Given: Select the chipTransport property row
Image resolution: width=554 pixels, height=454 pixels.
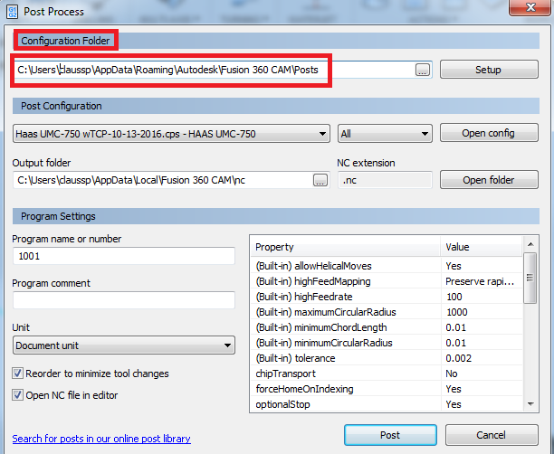Looking at the screenshot, I should click(x=387, y=374).
